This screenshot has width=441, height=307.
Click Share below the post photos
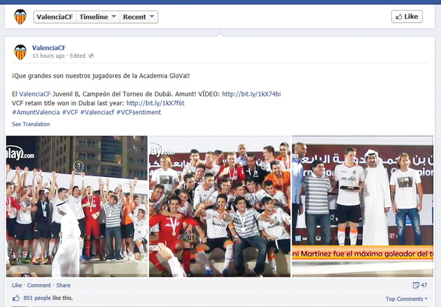coord(63,286)
